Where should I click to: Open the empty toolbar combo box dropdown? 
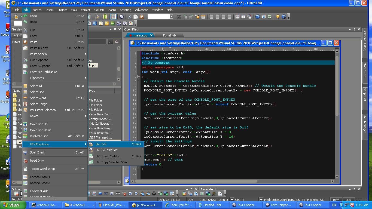pyautogui.click(x=171, y=17)
